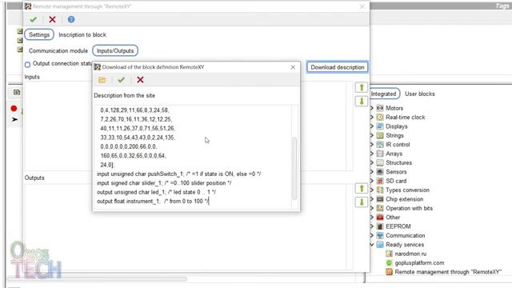512x288 pixels.
Task: Select the Integrated blocks tab
Action: (384, 94)
